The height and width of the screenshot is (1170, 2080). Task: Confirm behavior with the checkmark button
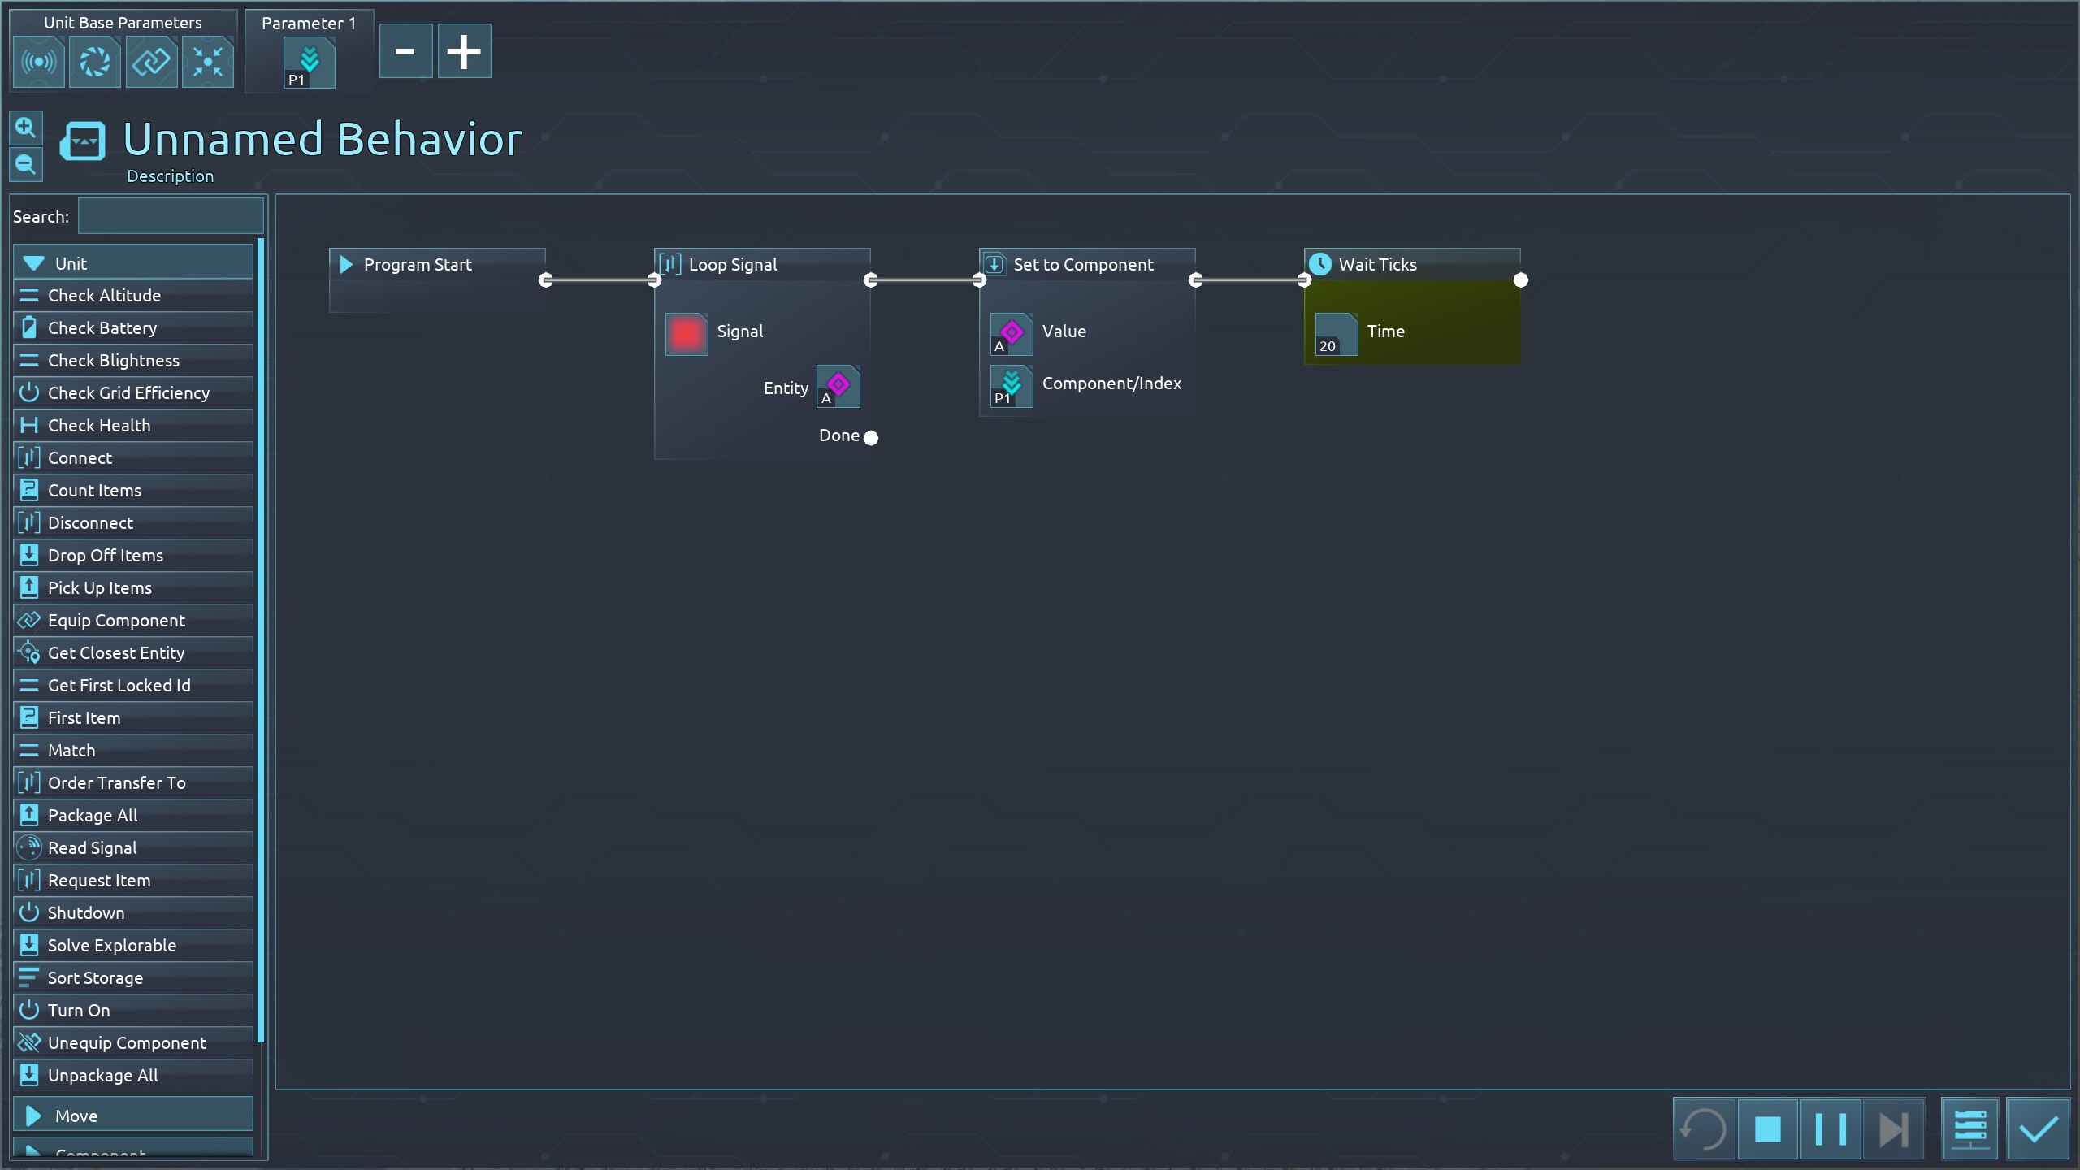(2038, 1129)
